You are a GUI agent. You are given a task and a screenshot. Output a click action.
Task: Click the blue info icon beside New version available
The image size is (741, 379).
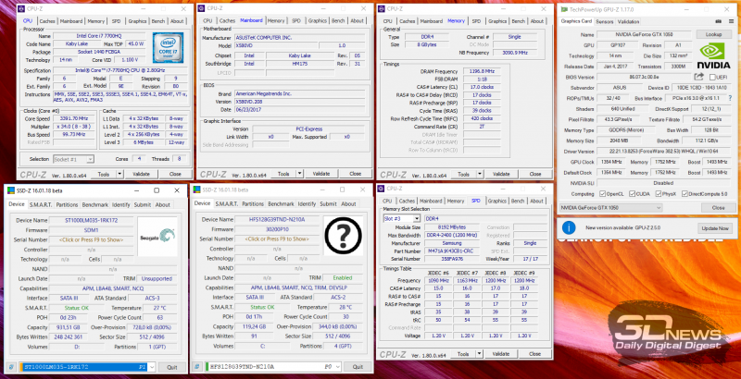(569, 228)
